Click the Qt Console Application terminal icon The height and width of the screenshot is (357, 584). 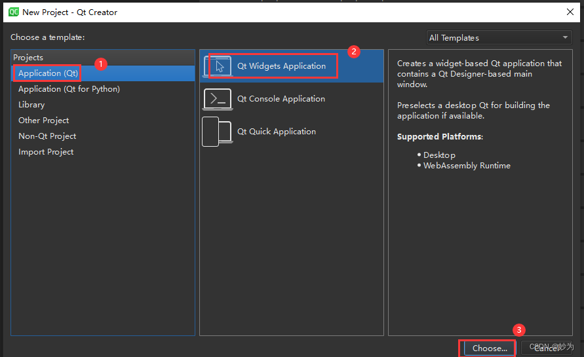point(218,99)
